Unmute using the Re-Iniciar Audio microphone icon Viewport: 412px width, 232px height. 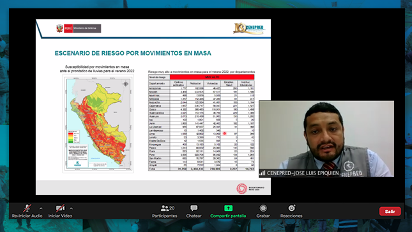(27, 208)
